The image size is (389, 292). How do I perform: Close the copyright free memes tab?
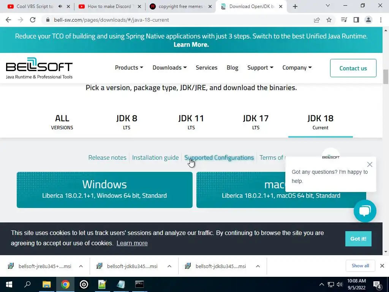[x=210, y=6]
